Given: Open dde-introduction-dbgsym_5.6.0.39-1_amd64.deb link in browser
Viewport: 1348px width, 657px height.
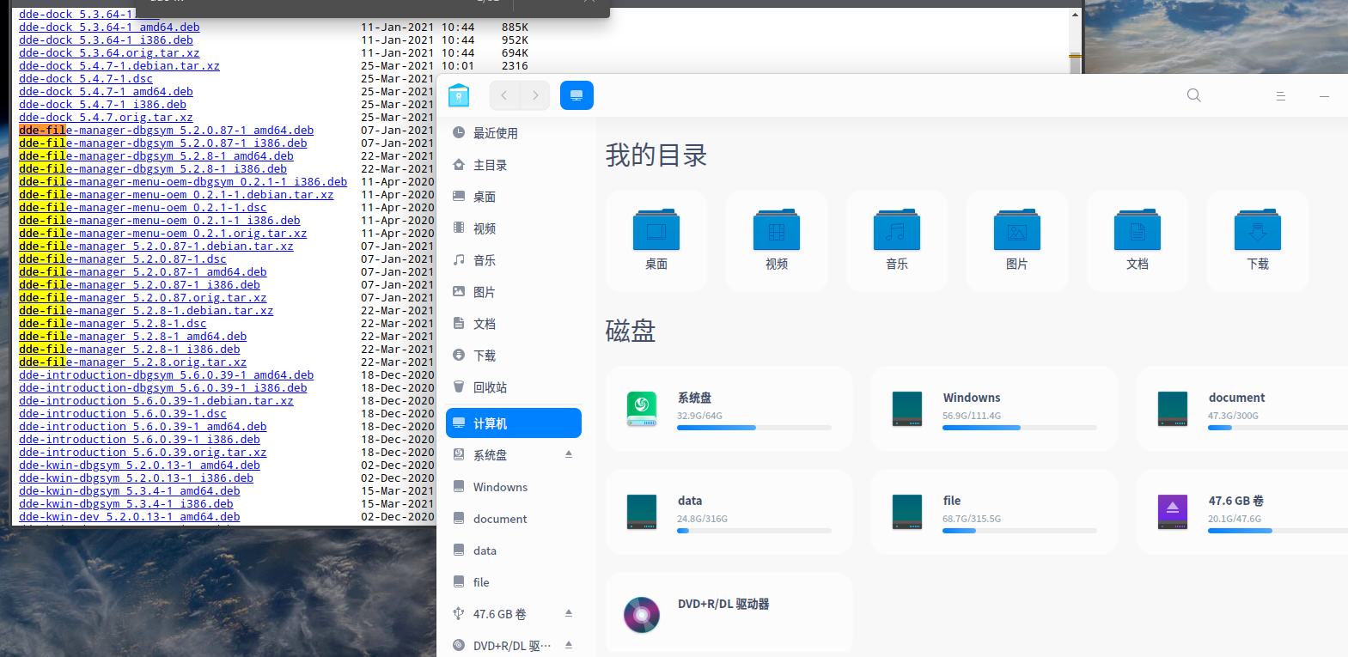Looking at the screenshot, I should click(166, 375).
